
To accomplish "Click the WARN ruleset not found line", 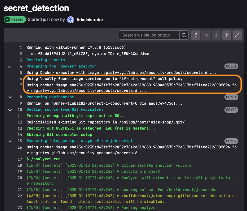I will click(131, 199).
